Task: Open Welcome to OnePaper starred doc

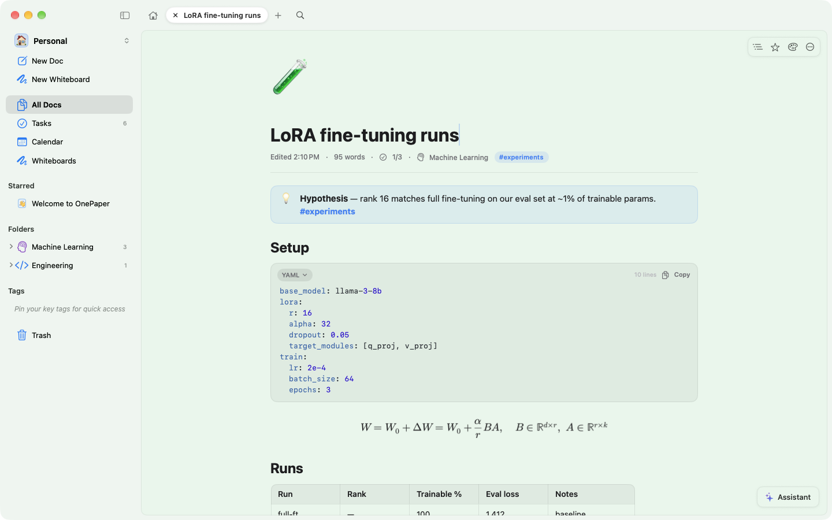Action: [x=69, y=203]
